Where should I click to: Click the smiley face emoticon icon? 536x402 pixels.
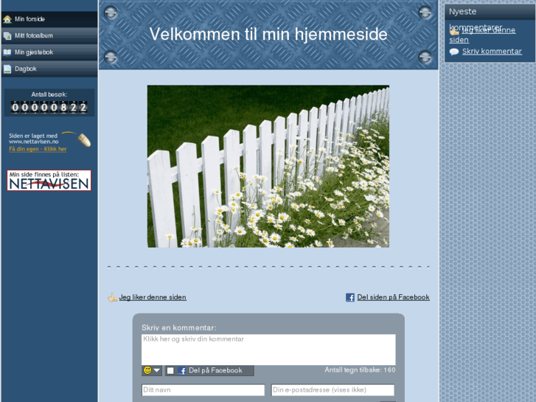[147, 370]
